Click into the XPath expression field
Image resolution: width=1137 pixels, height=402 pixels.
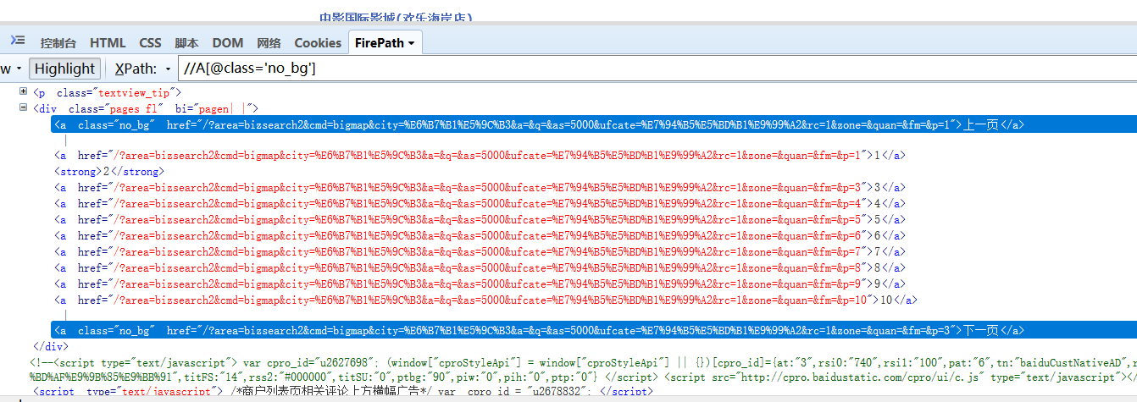(x=657, y=69)
